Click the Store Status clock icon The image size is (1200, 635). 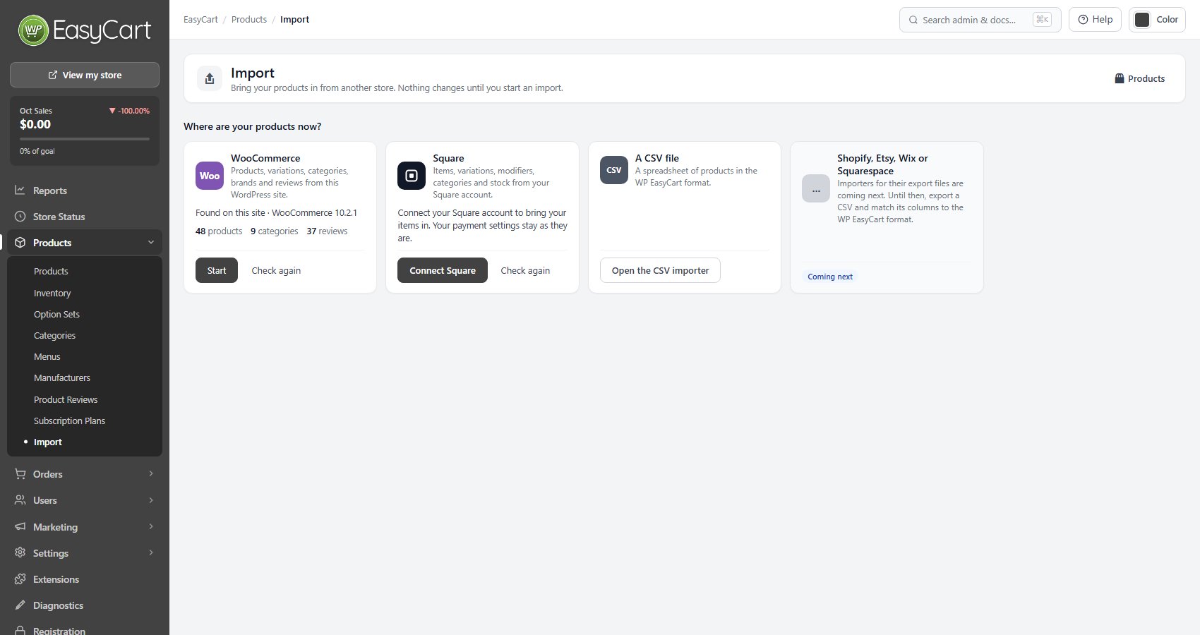(x=20, y=217)
